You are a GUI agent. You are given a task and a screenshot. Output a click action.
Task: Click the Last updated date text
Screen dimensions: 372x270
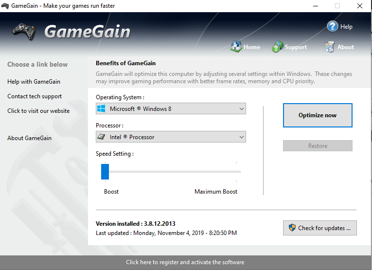pos(166,233)
